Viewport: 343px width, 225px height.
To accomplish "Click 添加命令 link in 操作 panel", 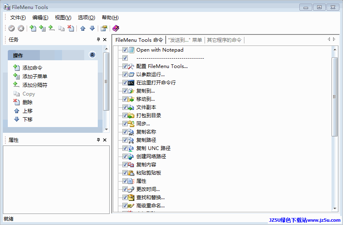I will (x=32, y=68).
